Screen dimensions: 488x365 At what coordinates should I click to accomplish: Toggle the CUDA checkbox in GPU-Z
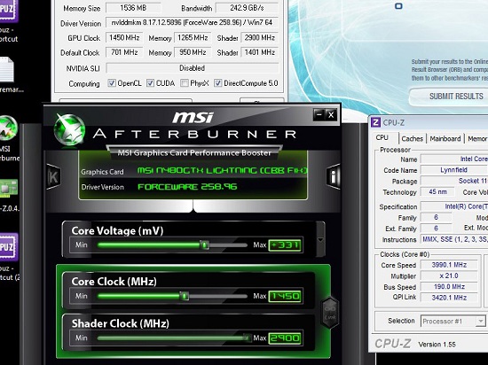[150, 83]
